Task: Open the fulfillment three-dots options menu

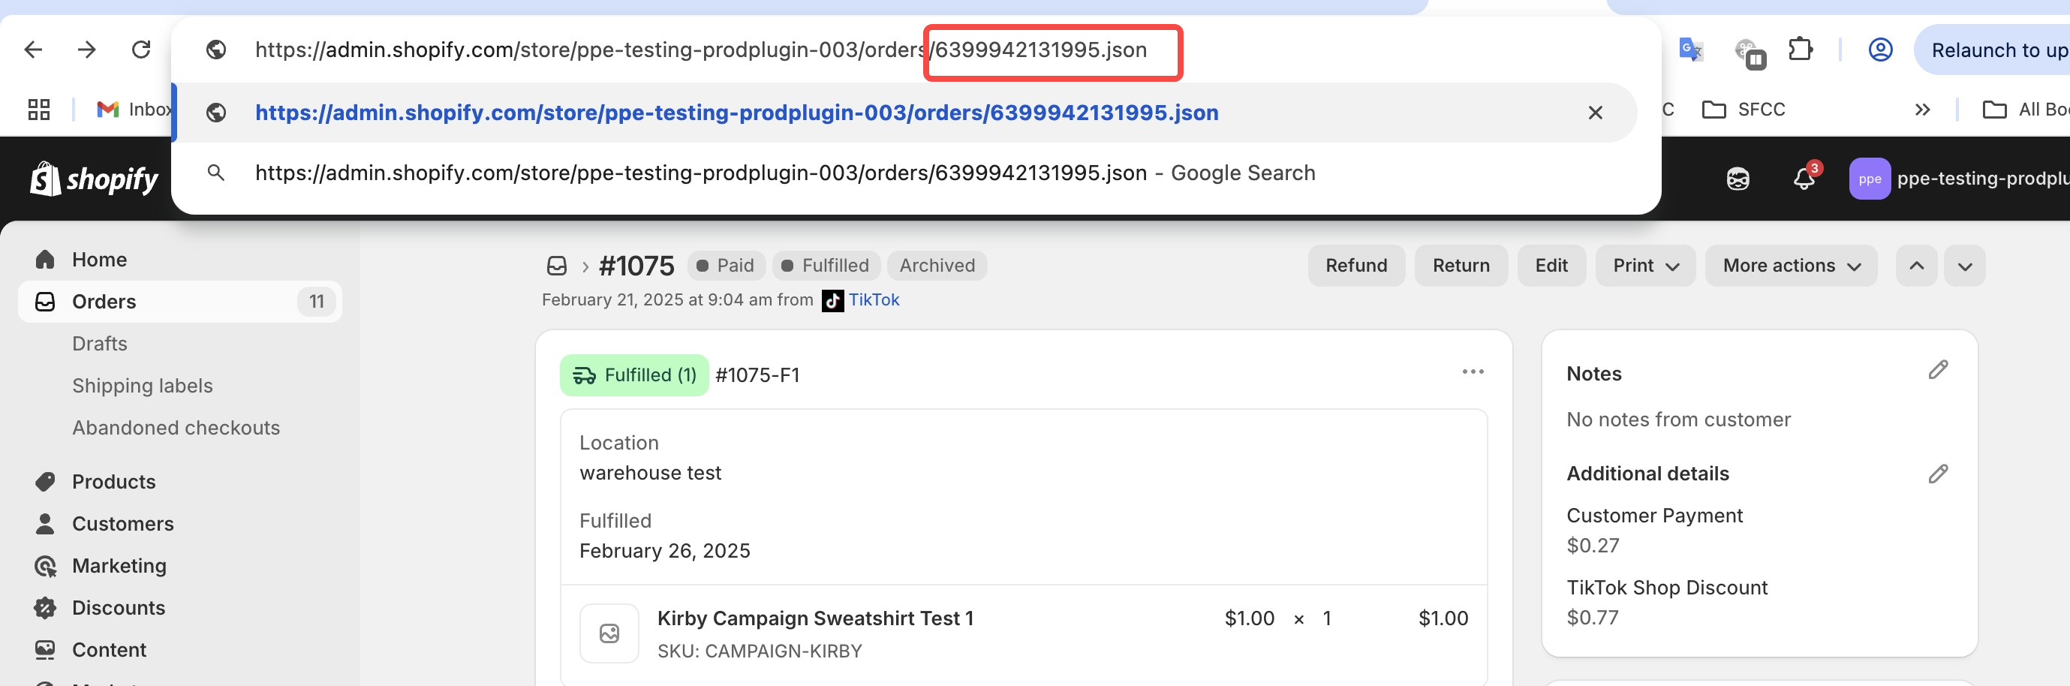Action: pos(1472,372)
